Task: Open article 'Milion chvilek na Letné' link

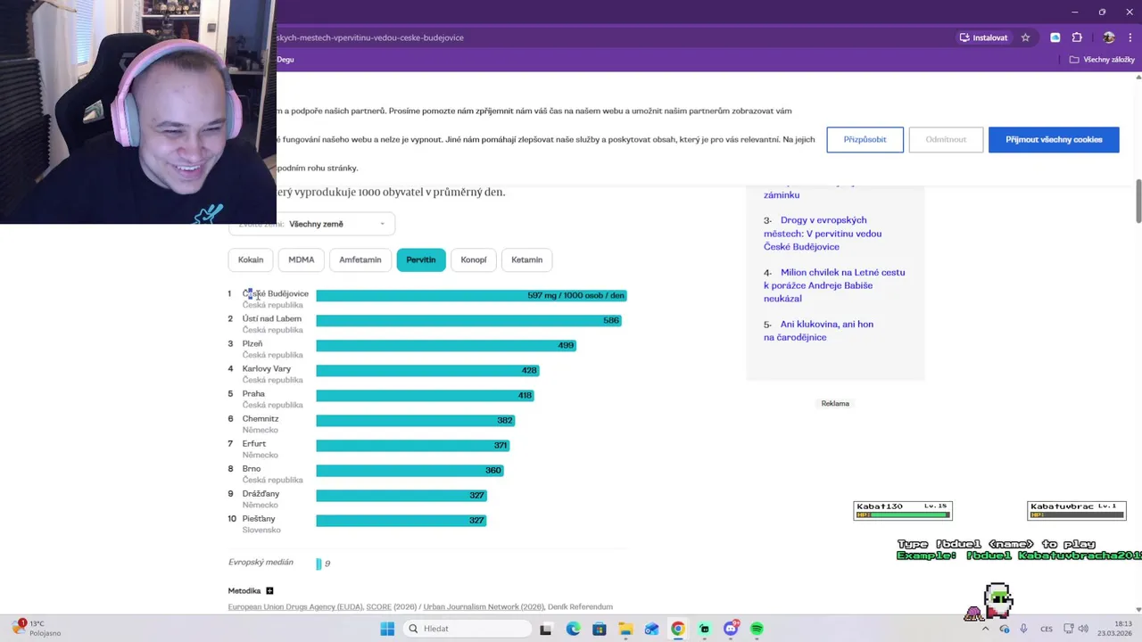Action: pos(834,285)
